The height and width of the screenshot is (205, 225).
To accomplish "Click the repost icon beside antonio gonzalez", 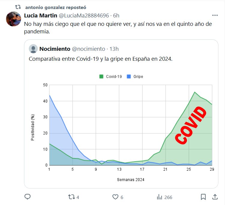I will point(18,7).
